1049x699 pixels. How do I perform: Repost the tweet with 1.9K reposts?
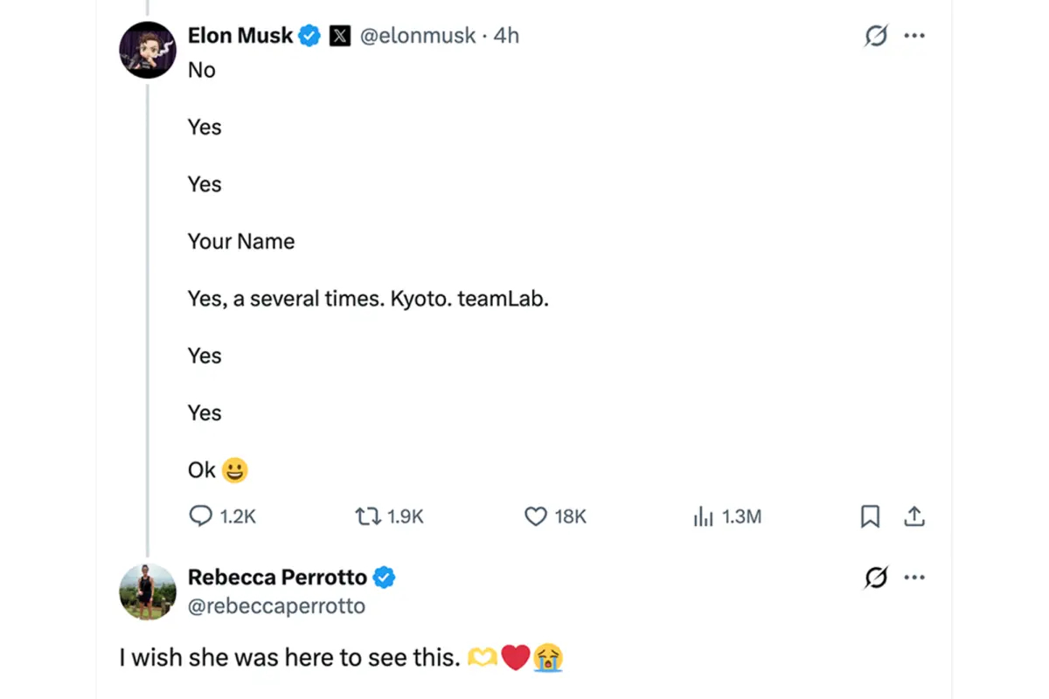[x=368, y=516]
